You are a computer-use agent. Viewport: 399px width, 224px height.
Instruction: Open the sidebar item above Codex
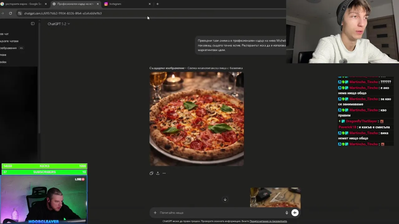tap(3, 55)
